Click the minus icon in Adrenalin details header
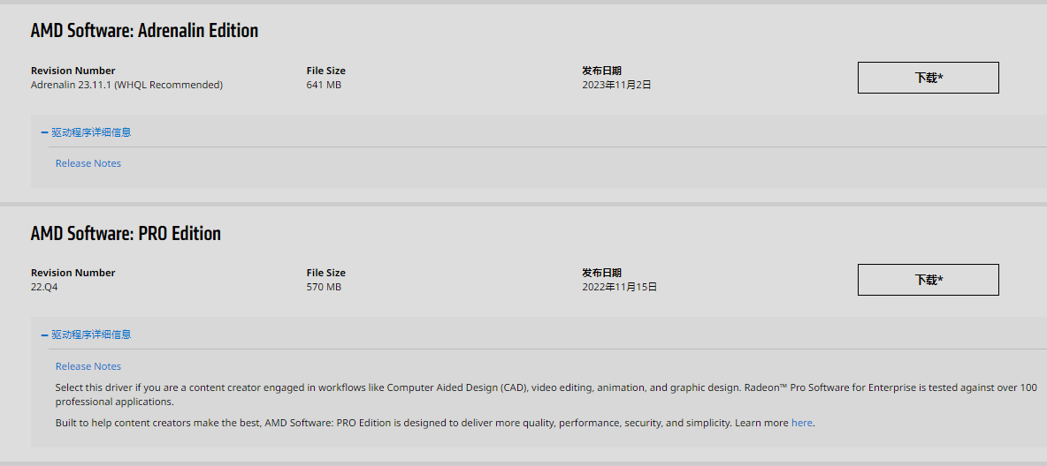 click(44, 132)
